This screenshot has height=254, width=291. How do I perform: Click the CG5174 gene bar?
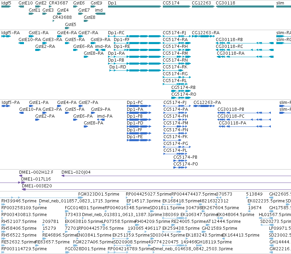click(177, 6)
